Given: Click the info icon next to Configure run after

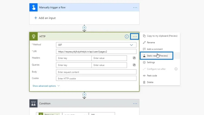Looking at the screenshot, I should pyautogui.click(x=176, y=69).
